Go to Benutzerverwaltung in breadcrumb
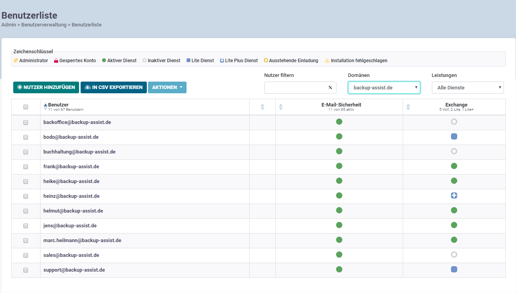516x293 pixels. click(x=44, y=25)
